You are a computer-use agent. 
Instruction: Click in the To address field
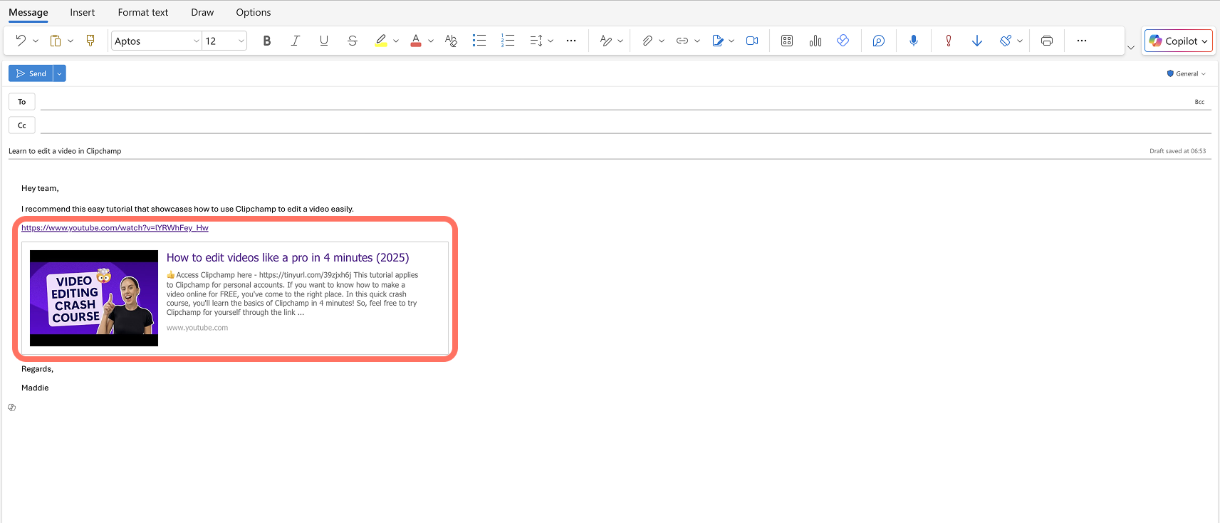616,102
